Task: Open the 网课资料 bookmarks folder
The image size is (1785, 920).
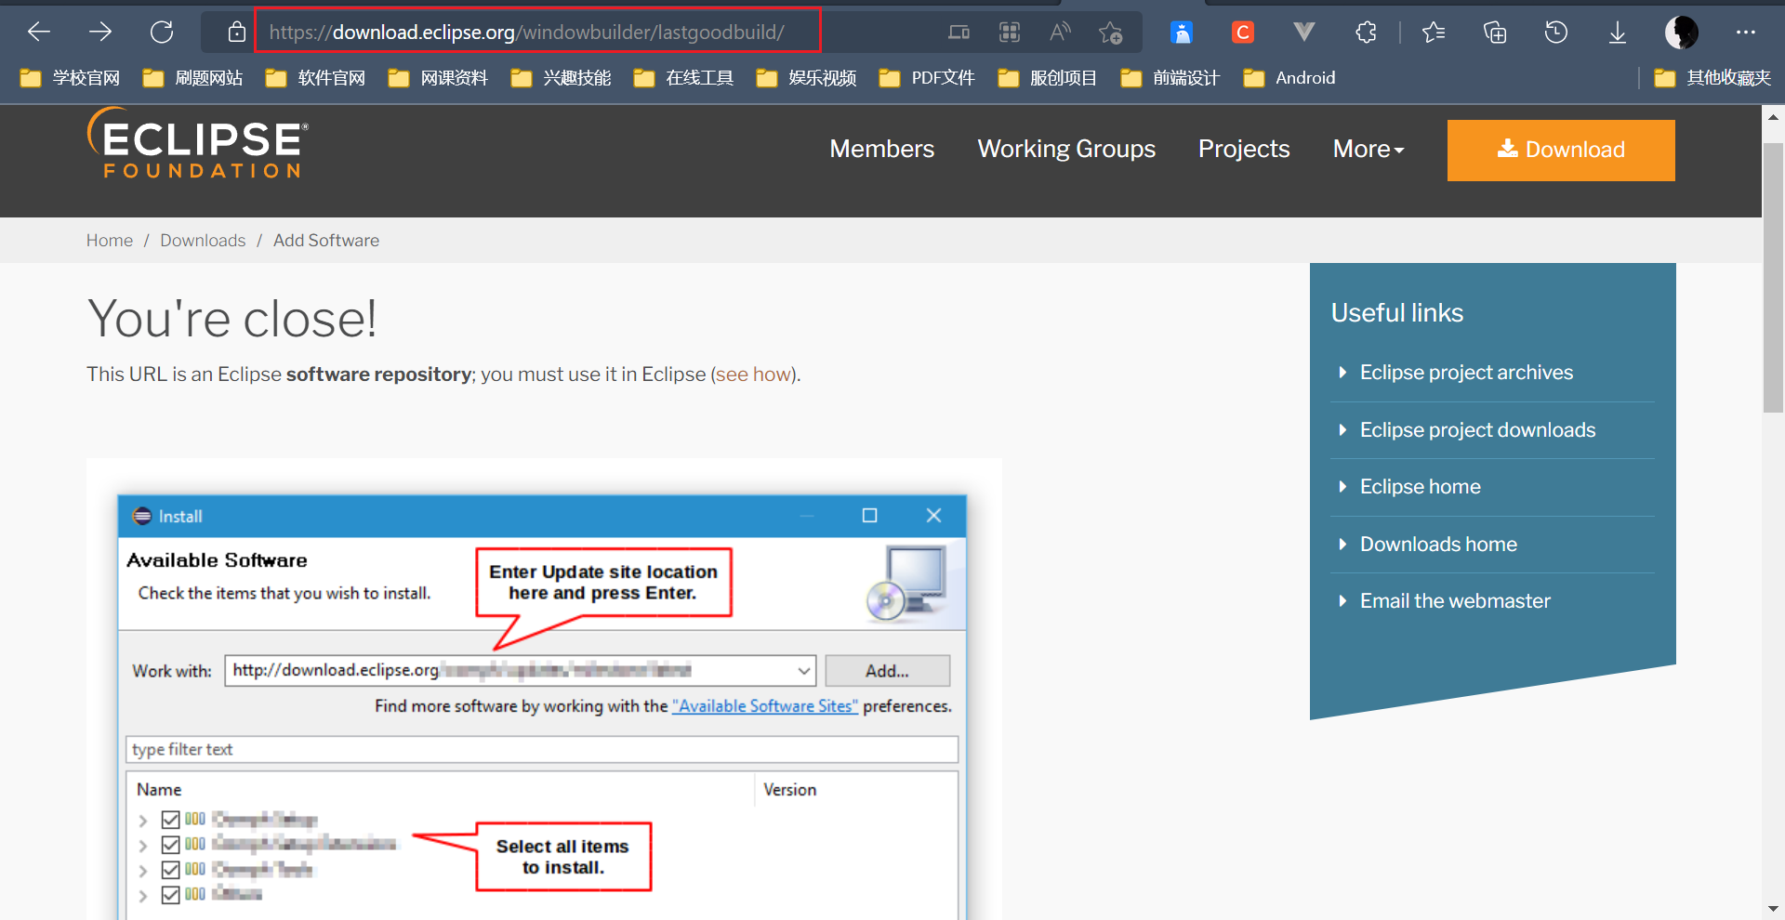Action: [x=438, y=78]
